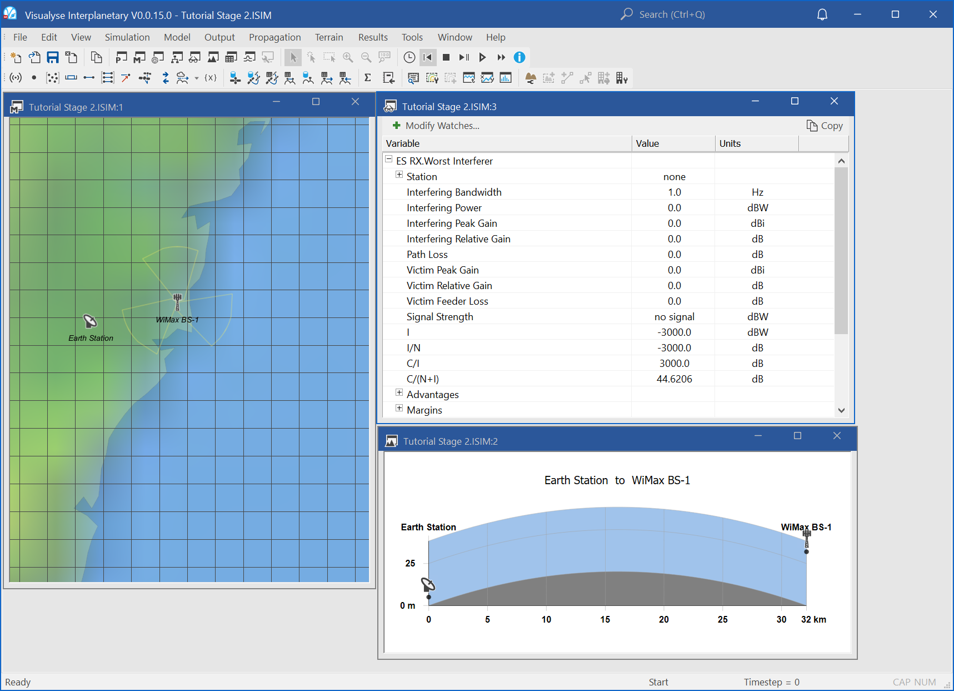Viewport: 954px width, 691px height.
Task: Click the terrain settings mound icon
Action: pos(531,78)
